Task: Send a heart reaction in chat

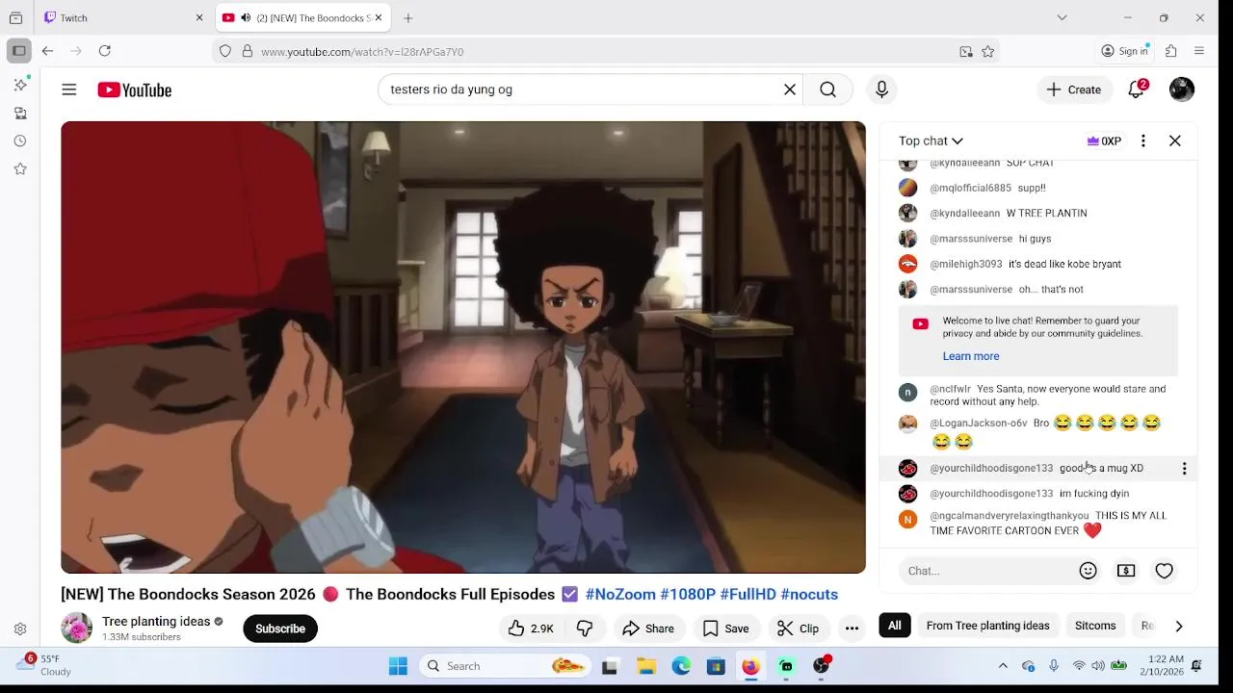Action: (1165, 571)
